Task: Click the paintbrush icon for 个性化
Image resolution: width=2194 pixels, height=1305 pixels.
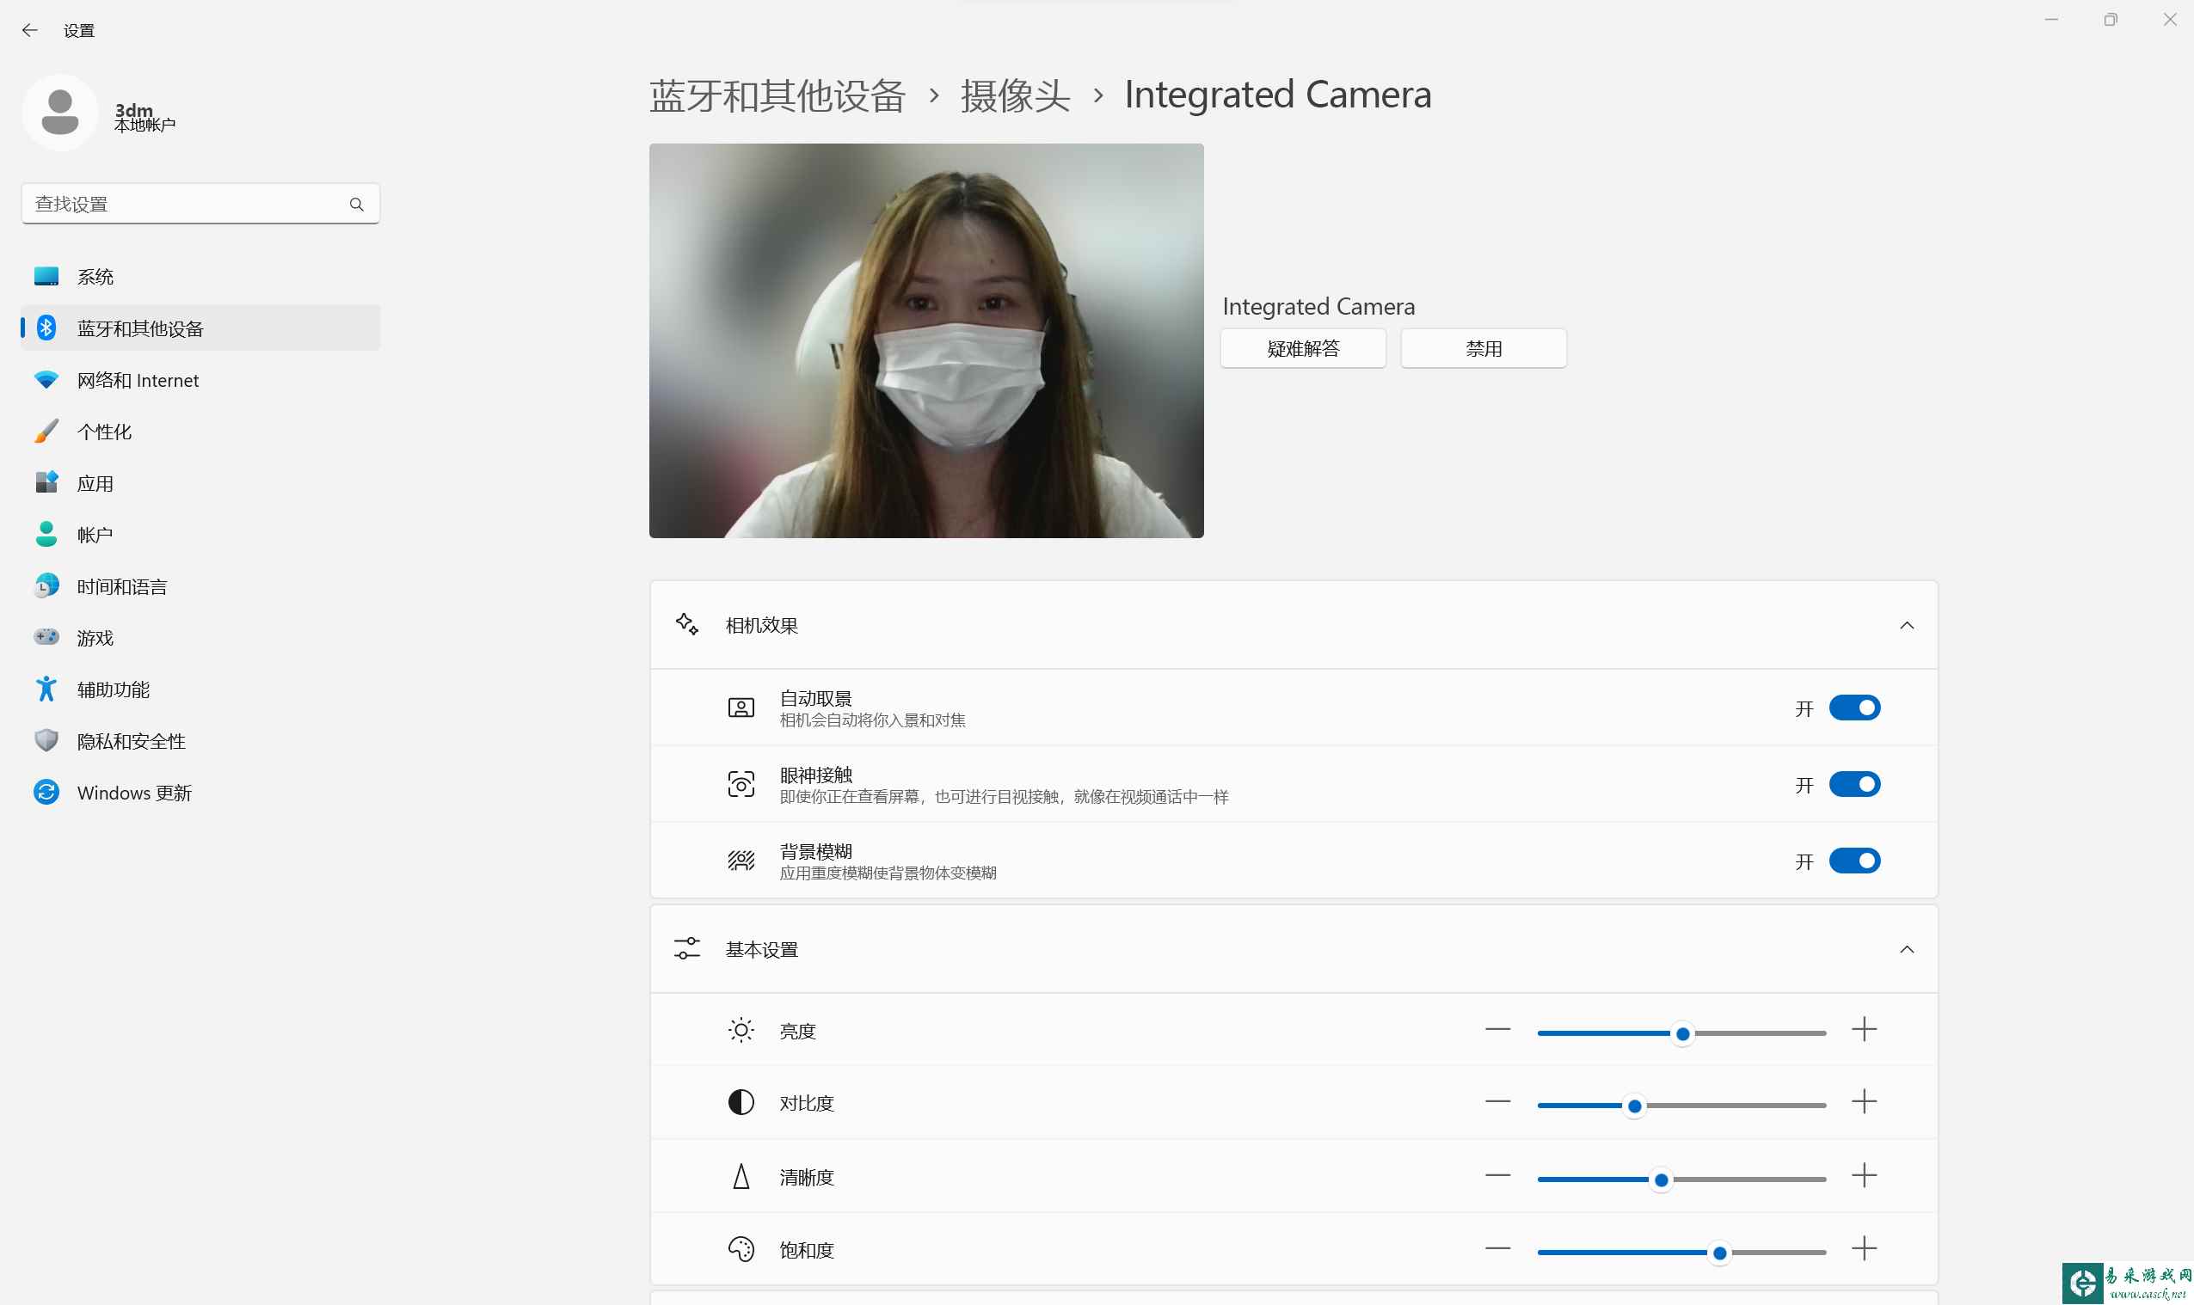Action: (46, 431)
